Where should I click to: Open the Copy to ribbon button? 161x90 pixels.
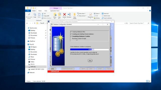[x=59, y=16]
